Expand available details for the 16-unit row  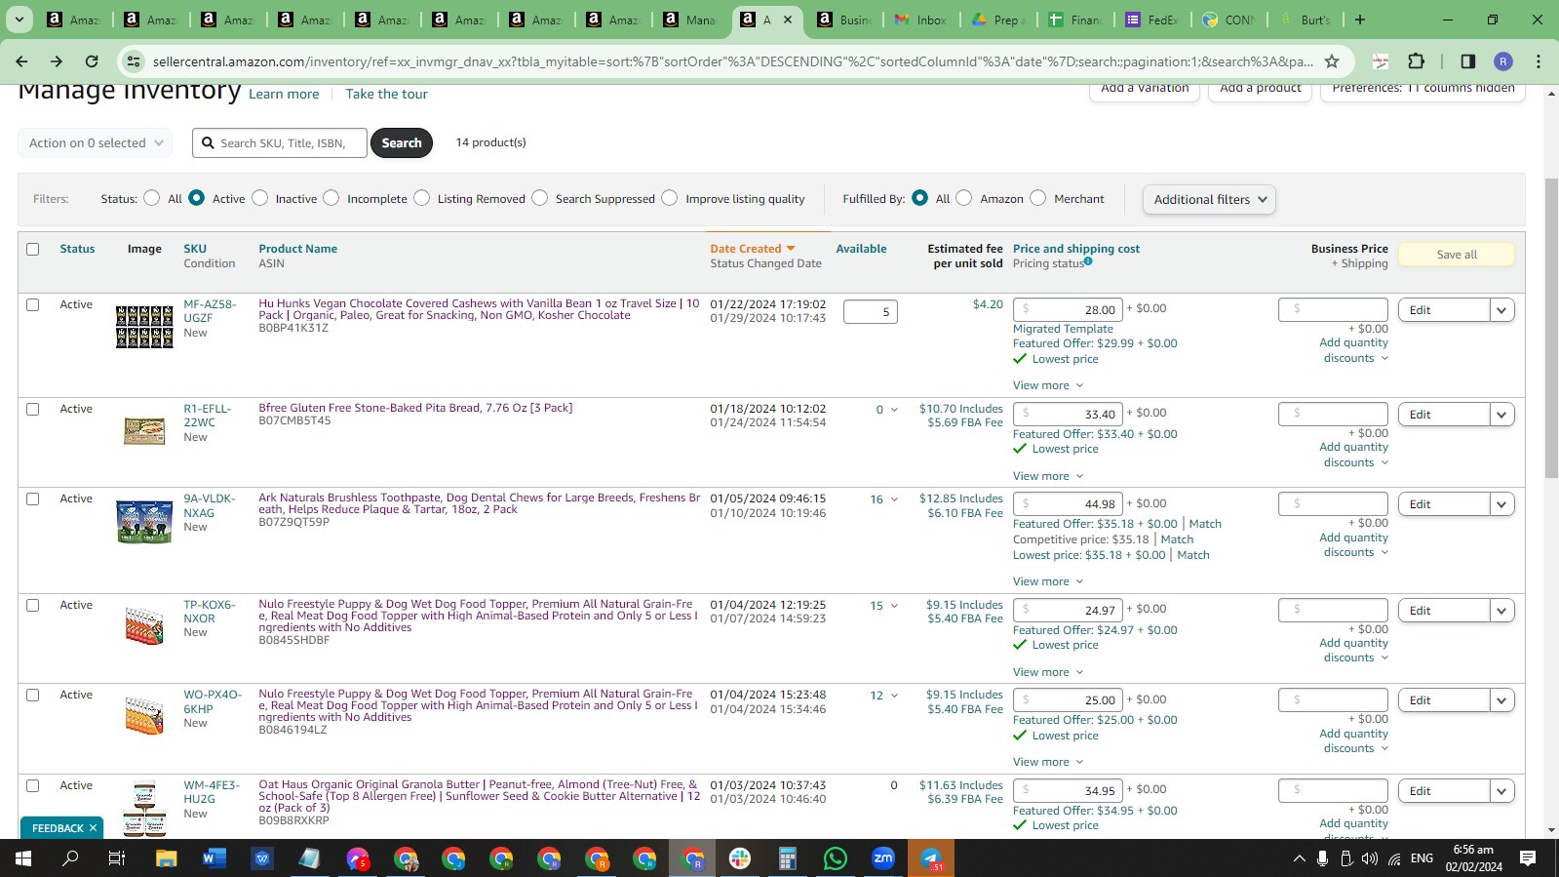click(x=894, y=499)
